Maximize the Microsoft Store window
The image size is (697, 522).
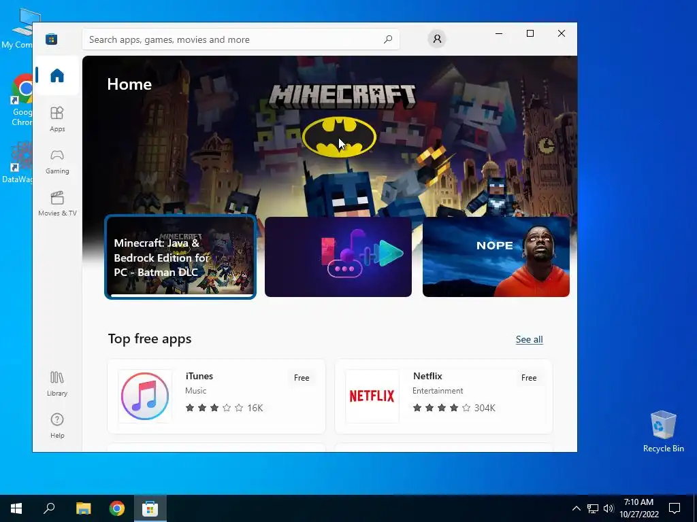[530, 34]
